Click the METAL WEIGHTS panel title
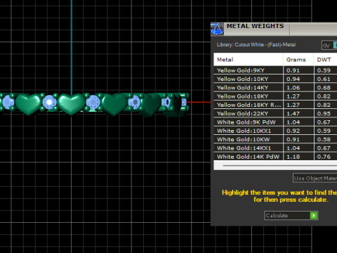This screenshot has width=337, height=253. tap(255, 26)
